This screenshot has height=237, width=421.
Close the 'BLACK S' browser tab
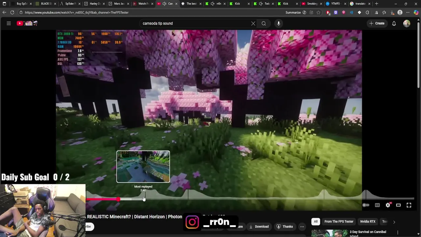(x=55, y=4)
